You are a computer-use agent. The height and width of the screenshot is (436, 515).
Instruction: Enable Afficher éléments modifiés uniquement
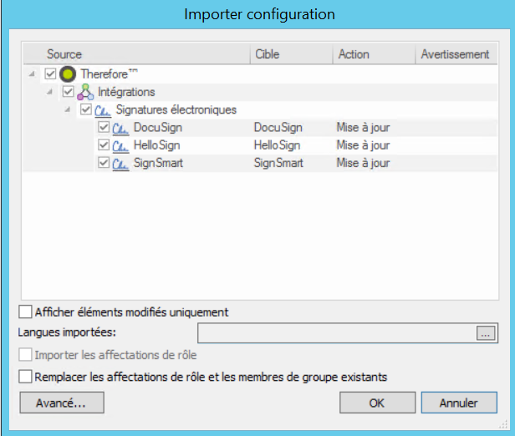(25, 312)
